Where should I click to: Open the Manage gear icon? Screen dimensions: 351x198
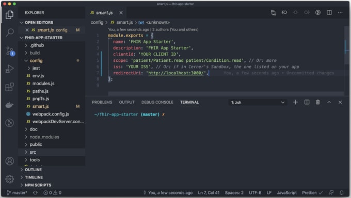pyautogui.click(x=9, y=179)
